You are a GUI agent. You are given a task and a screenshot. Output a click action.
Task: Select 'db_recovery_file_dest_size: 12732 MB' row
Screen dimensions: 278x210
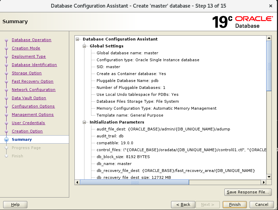(x=134, y=177)
